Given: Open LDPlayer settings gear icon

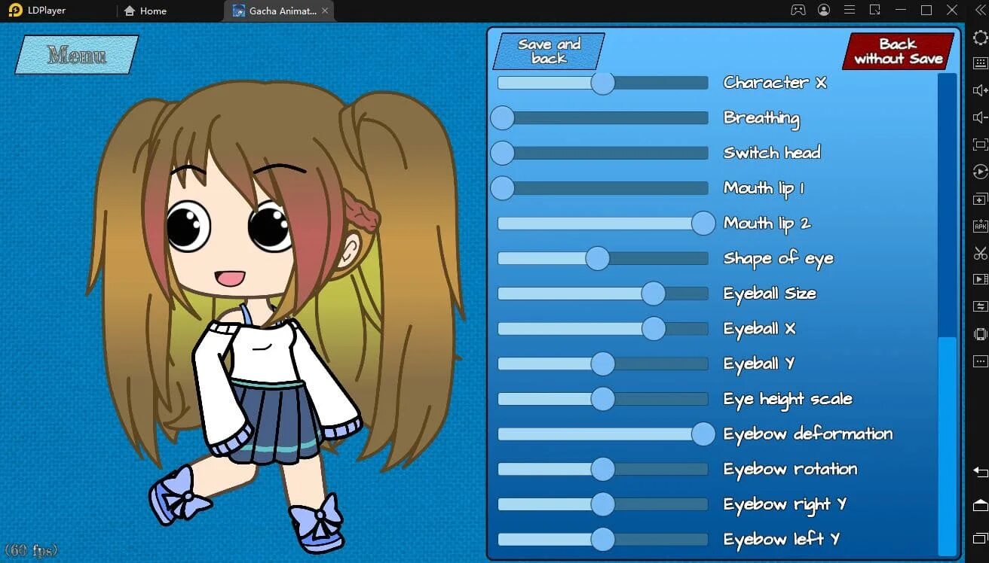Looking at the screenshot, I should pos(980,38).
